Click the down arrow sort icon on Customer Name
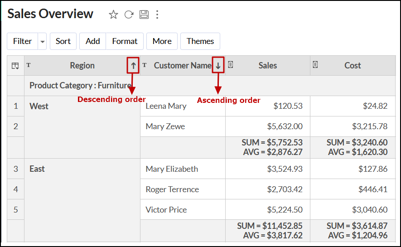 tap(218, 66)
